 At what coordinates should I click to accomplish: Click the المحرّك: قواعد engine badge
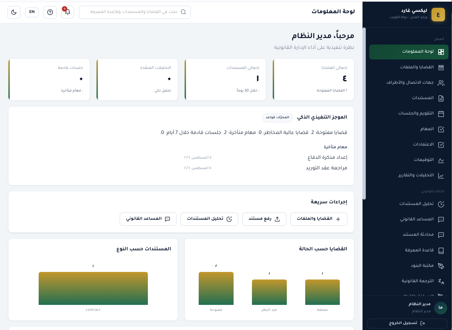[277, 117]
